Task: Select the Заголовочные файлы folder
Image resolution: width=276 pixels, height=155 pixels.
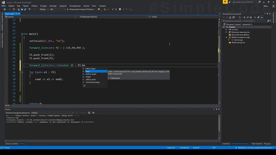Action: coord(240,35)
